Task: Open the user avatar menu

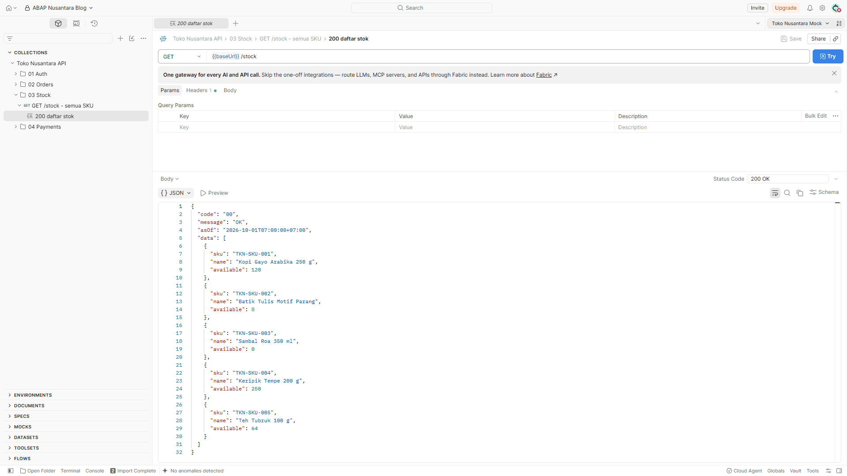Action: tap(836, 8)
